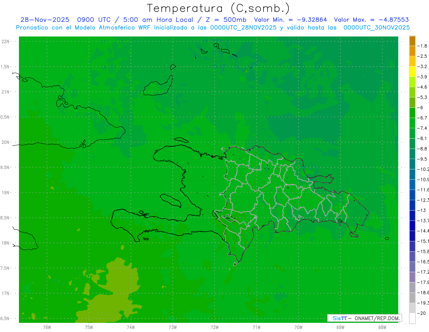
Task: Click the '21N' latitude label
Action: pos(5,92)
